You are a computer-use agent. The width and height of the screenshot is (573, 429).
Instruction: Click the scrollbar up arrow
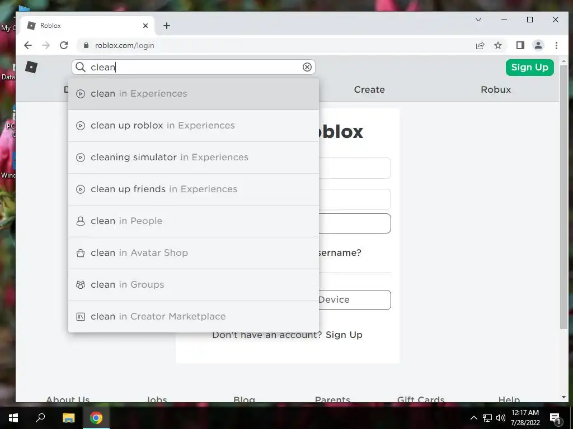tap(563, 61)
